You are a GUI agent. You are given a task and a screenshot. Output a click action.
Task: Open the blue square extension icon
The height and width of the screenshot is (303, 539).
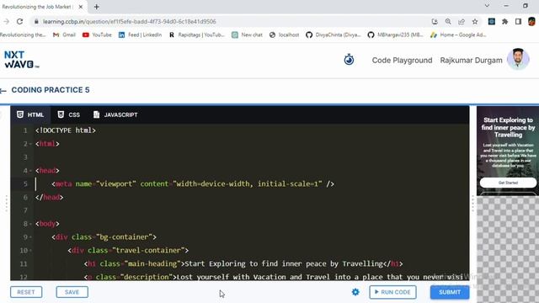(x=492, y=21)
